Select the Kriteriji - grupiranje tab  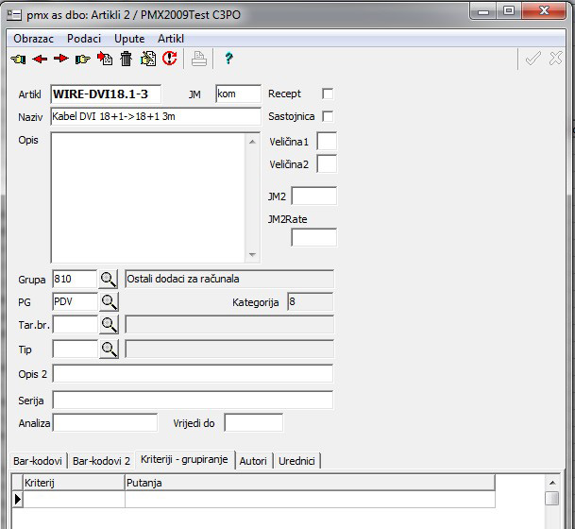point(184,459)
